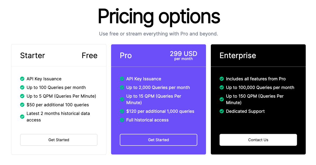The width and height of the screenshot is (316, 165).
Task: Click checkmark beside Up to 5 QPM
Action: [x=22, y=96]
